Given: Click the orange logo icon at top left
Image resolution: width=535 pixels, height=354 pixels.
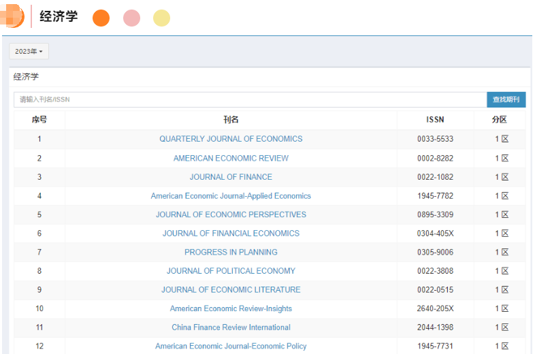Looking at the screenshot, I should [x=14, y=16].
